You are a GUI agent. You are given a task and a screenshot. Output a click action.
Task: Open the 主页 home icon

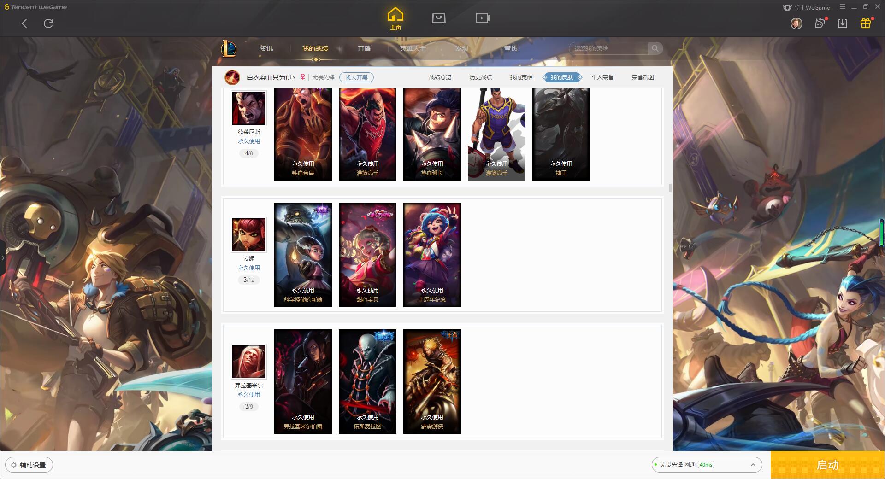[x=395, y=19]
